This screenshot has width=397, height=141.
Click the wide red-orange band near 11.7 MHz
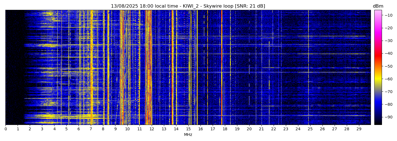[x=148, y=68]
